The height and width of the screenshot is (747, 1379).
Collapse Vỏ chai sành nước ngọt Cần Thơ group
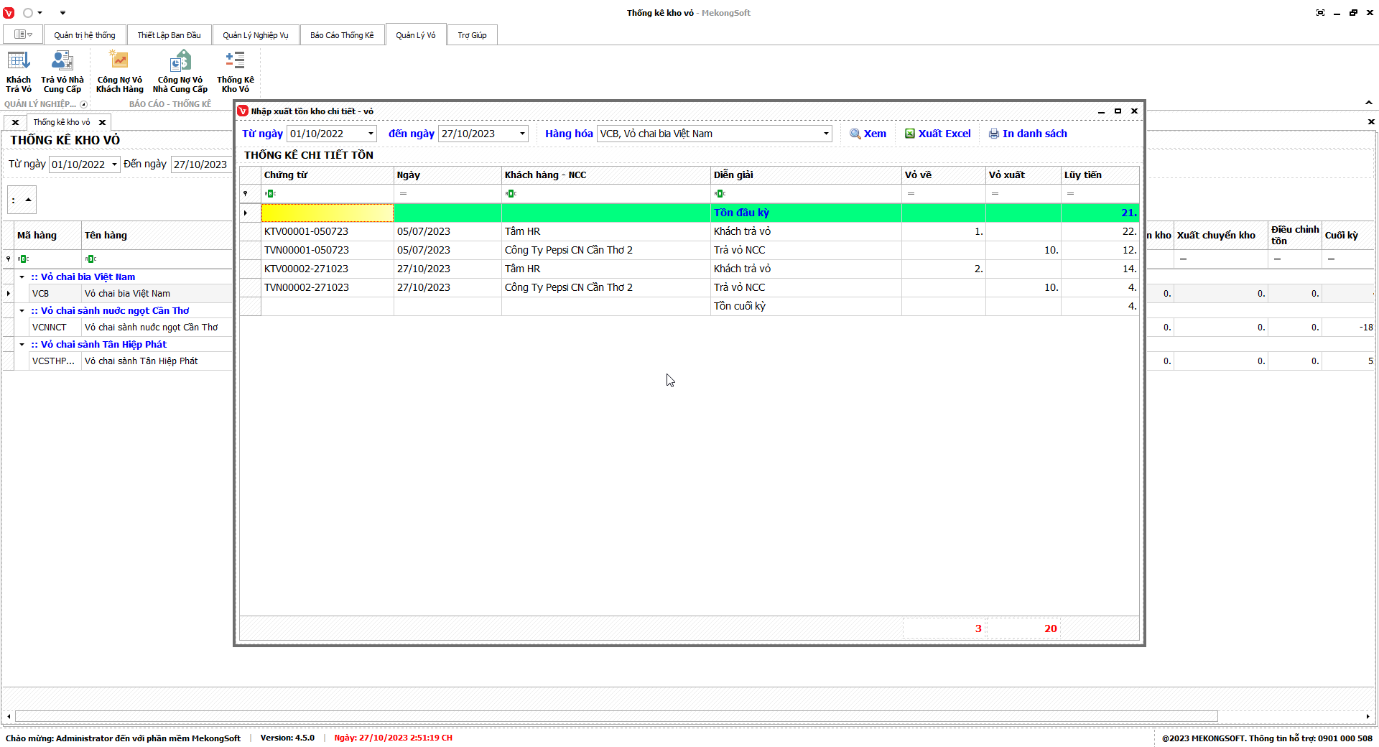[22, 311]
